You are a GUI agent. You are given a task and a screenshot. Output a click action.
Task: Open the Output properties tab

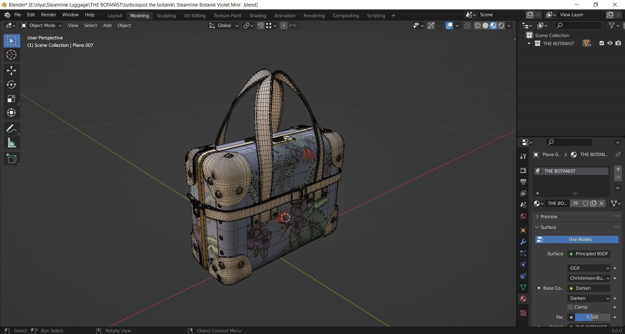click(523, 182)
